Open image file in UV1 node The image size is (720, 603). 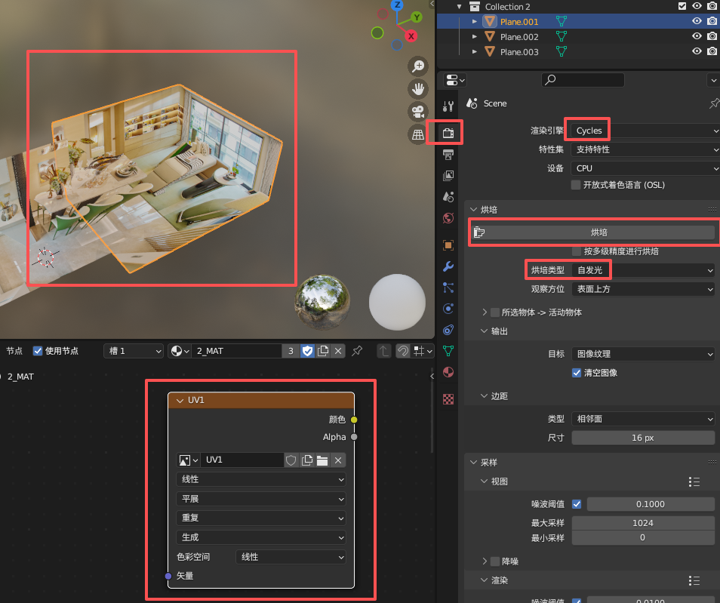(x=322, y=460)
